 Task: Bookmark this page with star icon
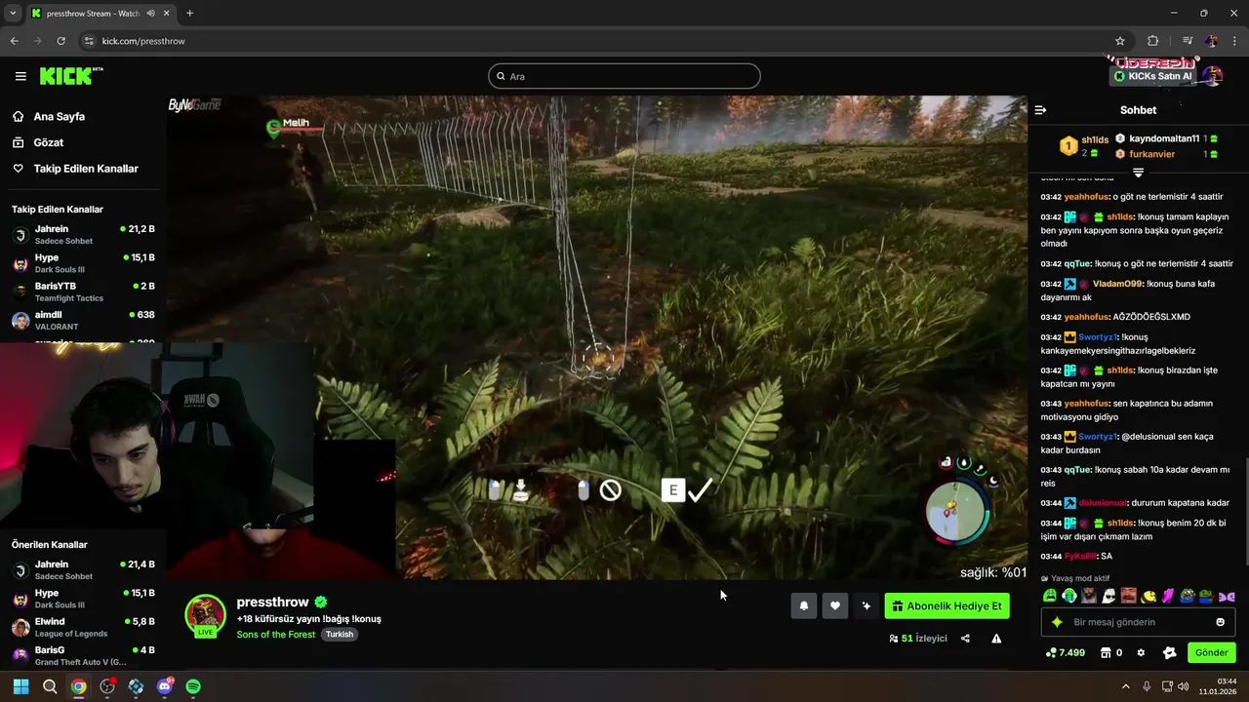click(x=1120, y=41)
